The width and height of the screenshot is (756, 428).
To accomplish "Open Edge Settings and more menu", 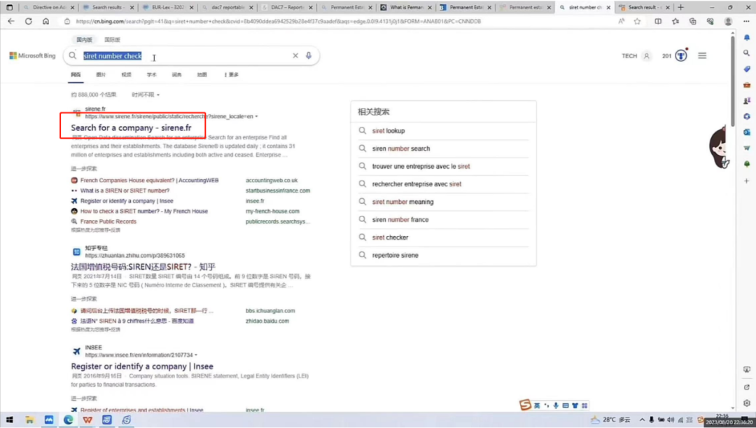I will tap(746, 21).
